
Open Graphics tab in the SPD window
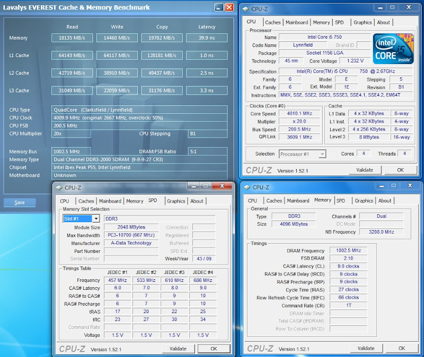tap(176, 201)
